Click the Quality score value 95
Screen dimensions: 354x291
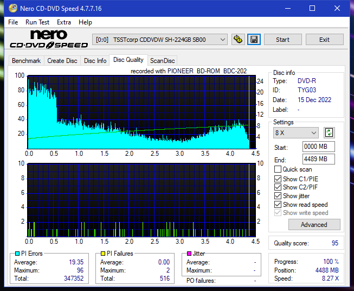coord(335,243)
